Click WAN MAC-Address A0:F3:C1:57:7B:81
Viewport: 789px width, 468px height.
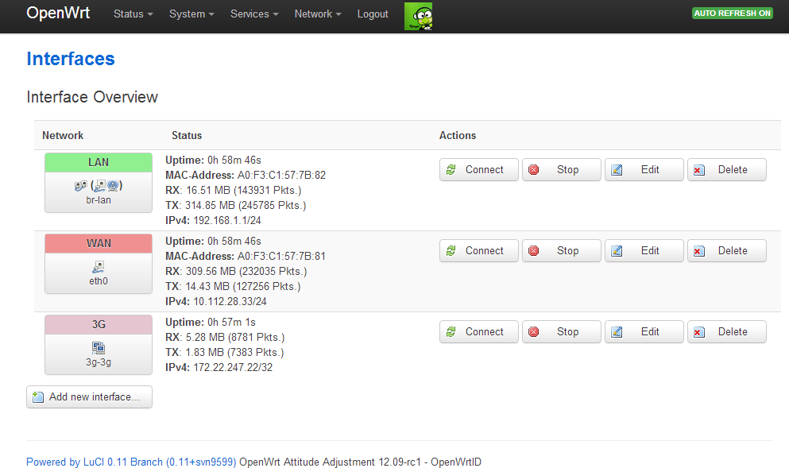pyautogui.click(x=246, y=256)
